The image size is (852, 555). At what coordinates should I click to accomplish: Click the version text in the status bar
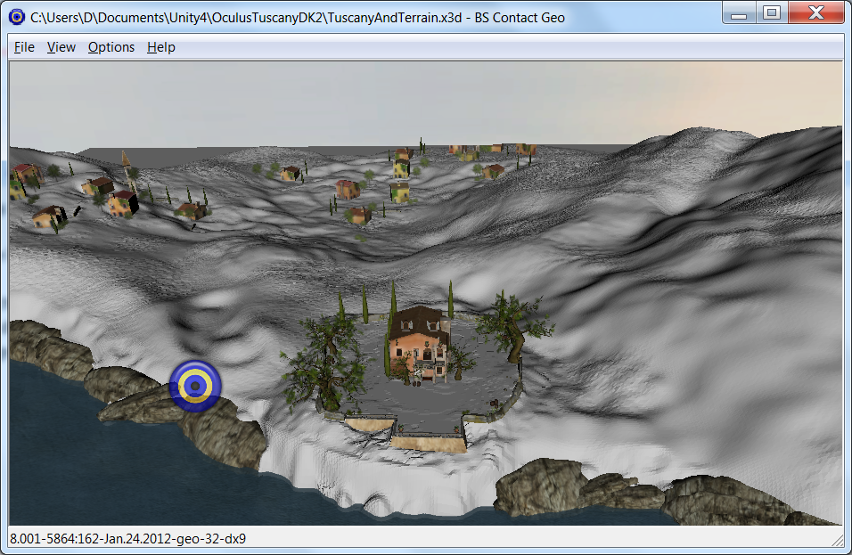pyautogui.click(x=127, y=538)
